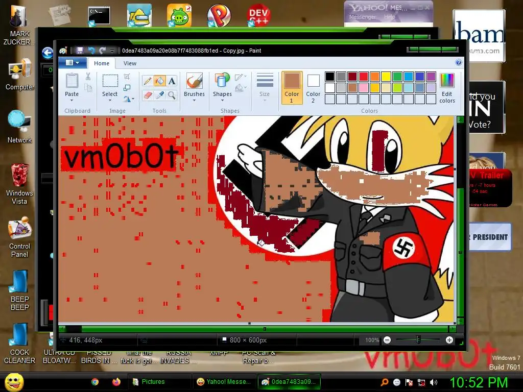This screenshot has width=523, height=392.
Task: Click the 10:52 PM taskbar clock
Action: coord(478,382)
